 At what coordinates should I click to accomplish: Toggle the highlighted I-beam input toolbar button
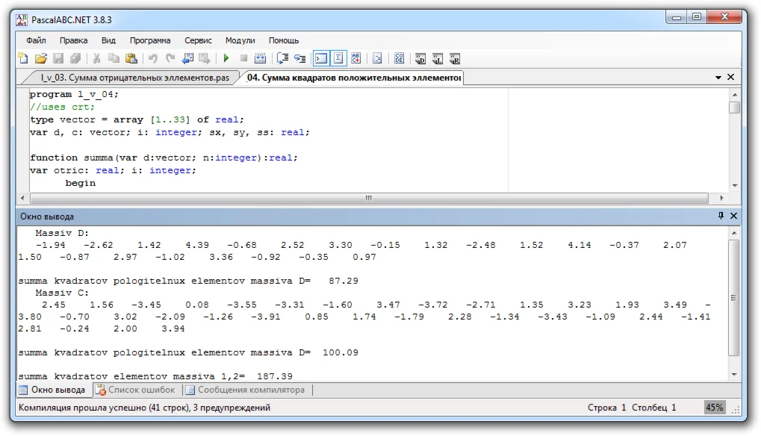pos(338,58)
